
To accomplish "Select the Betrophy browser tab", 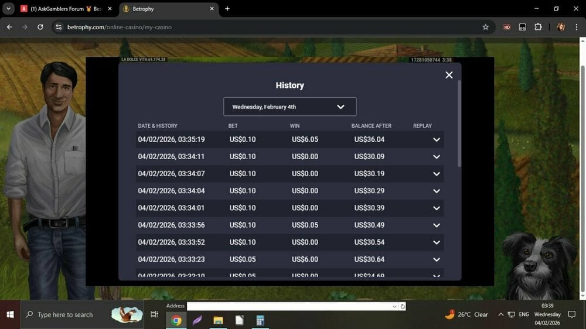I will click(167, 9).
